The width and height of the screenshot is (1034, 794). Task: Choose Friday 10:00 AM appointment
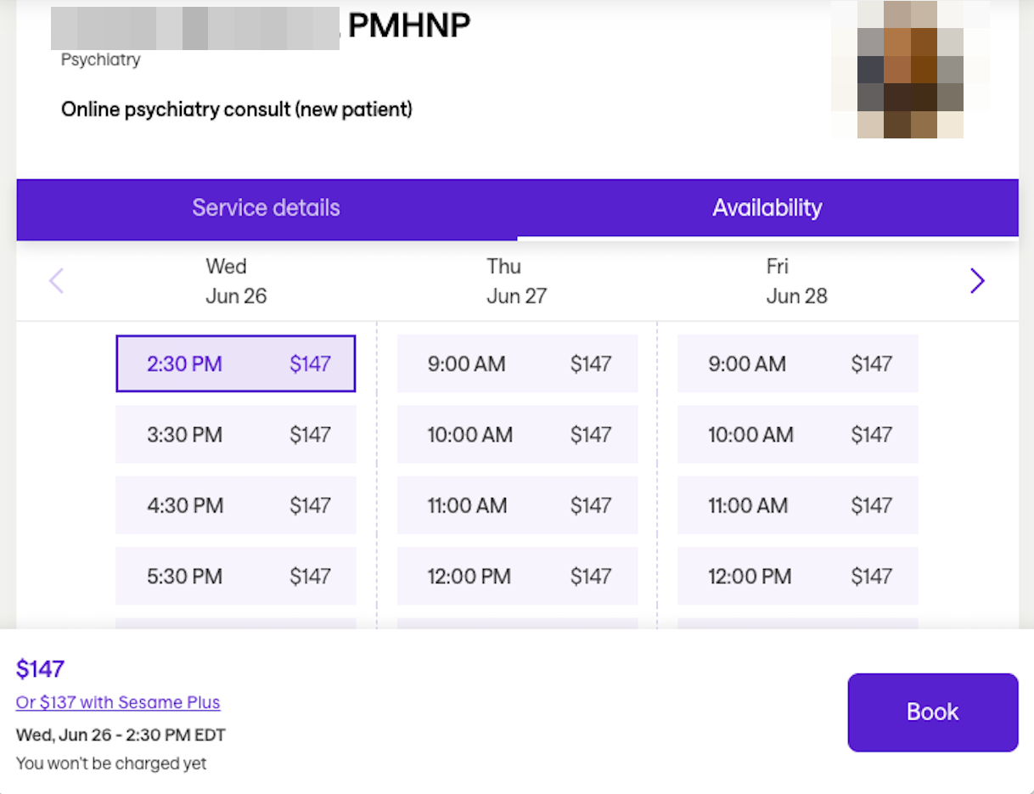pyautogui.click(x=797, y=435)
